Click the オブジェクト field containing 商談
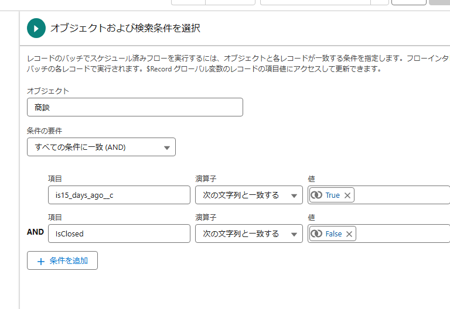The height and width of the screenshot is (309, 450). coord(135,107)
